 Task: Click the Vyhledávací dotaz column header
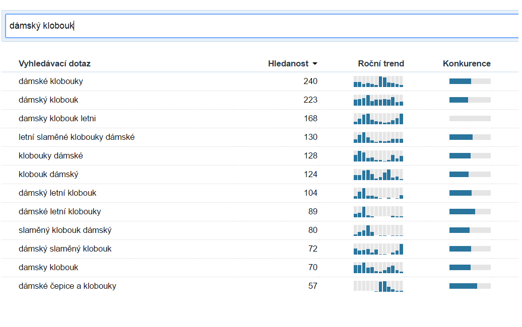pos(54,63)
